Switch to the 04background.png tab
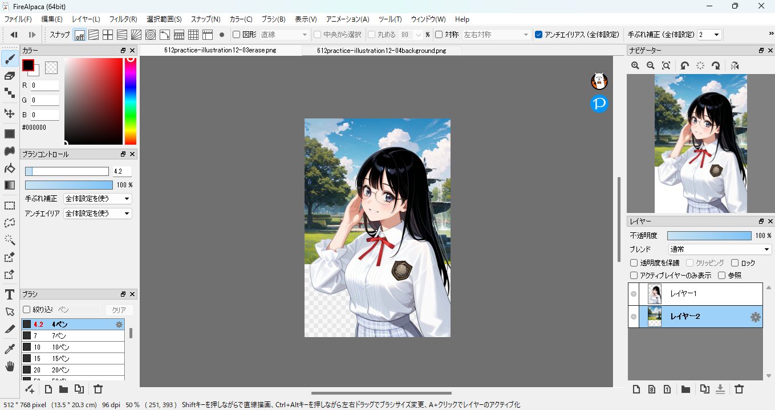This screenshot has width=775, height=410. [381, 51]
